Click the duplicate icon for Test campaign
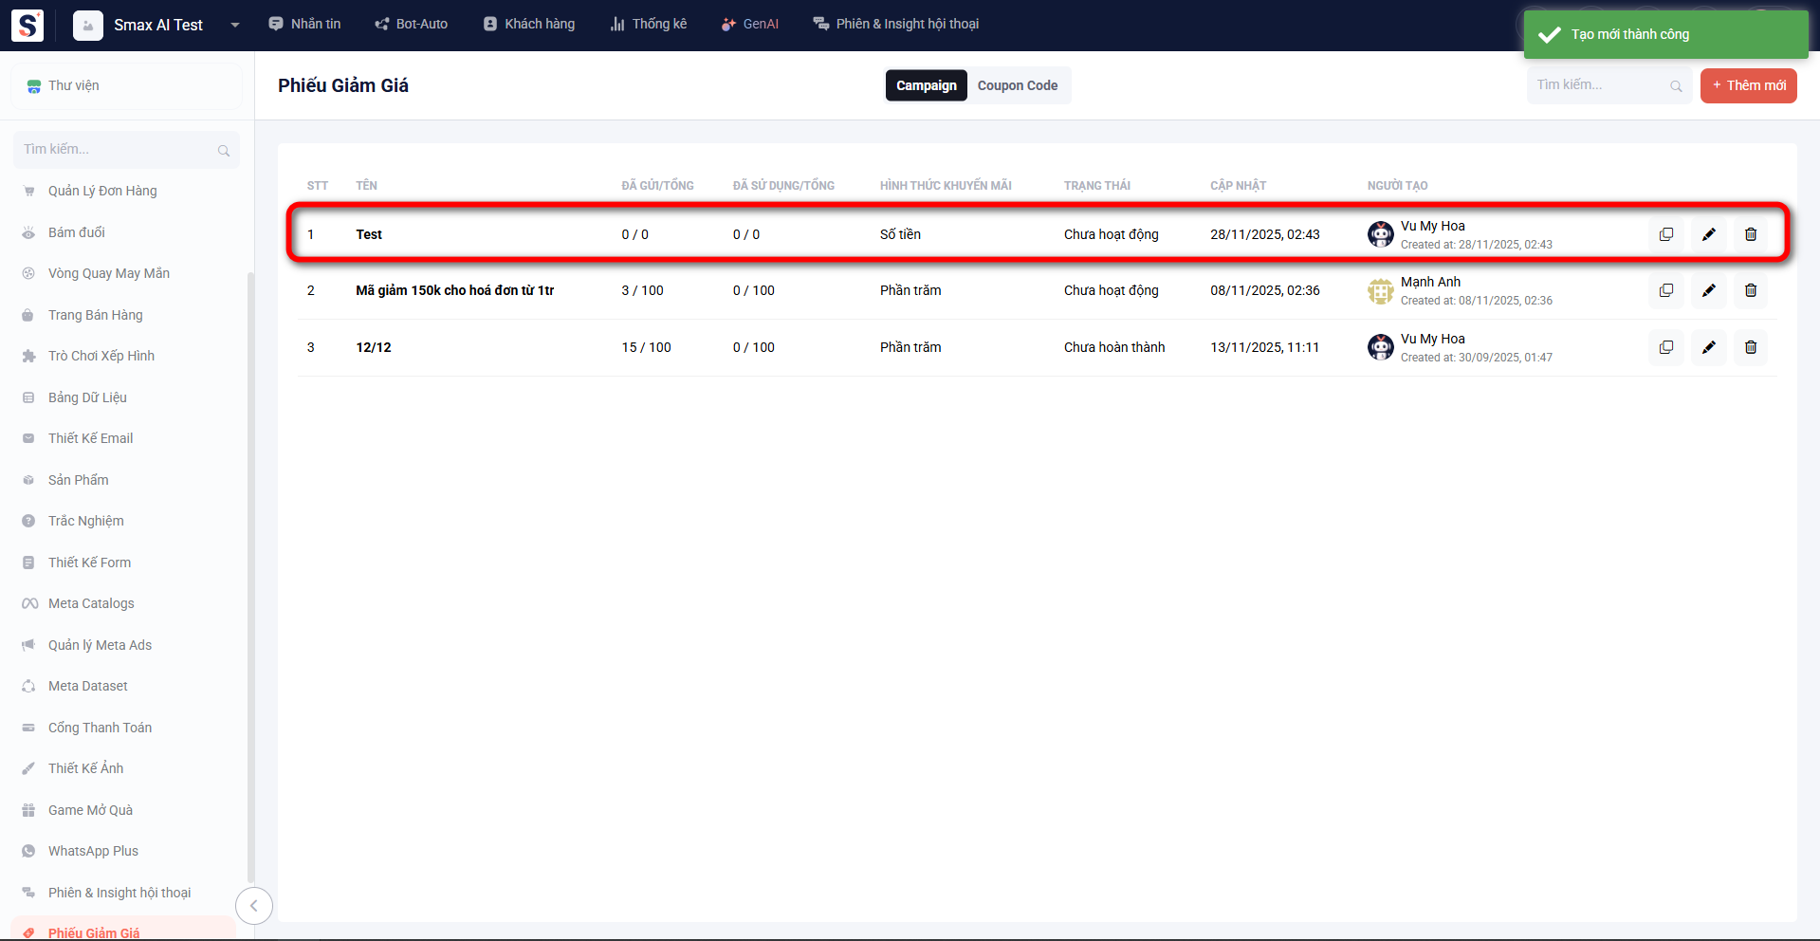The image size is (1820, 941). (x=1665, y=234)
